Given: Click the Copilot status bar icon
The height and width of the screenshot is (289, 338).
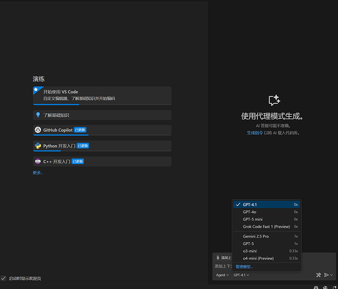Looking at the screenshot, I should tap(316, 287).
